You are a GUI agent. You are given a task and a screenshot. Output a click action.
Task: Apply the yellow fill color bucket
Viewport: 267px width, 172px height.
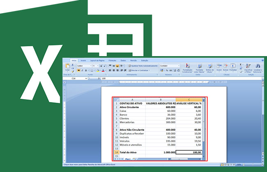coord(98,70)
